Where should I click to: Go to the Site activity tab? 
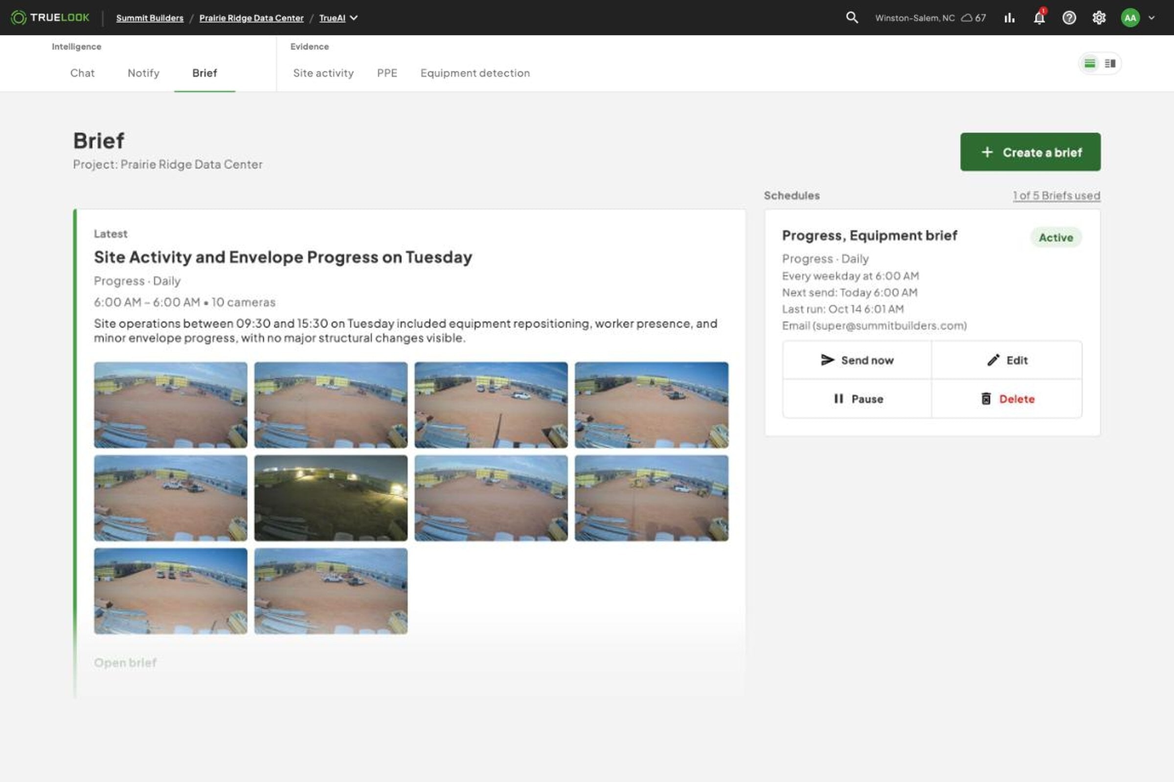pyautogui.click(x=323, y=73)
